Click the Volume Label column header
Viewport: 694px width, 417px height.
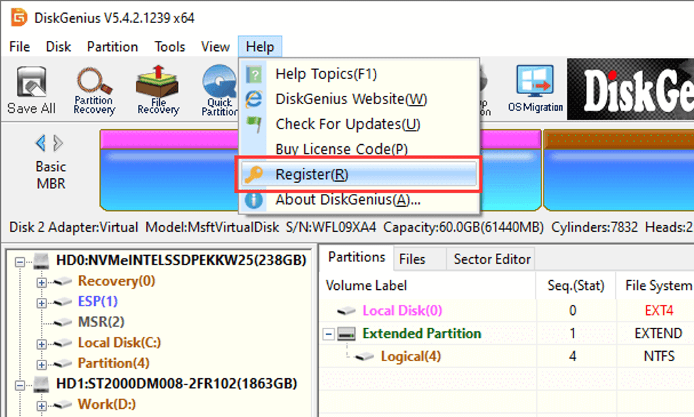click(427, 286)
